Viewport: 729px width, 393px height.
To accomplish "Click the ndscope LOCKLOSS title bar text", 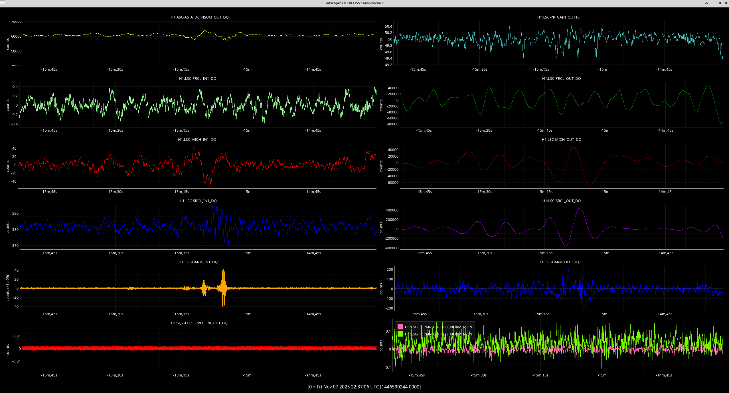I will [355, 3].
